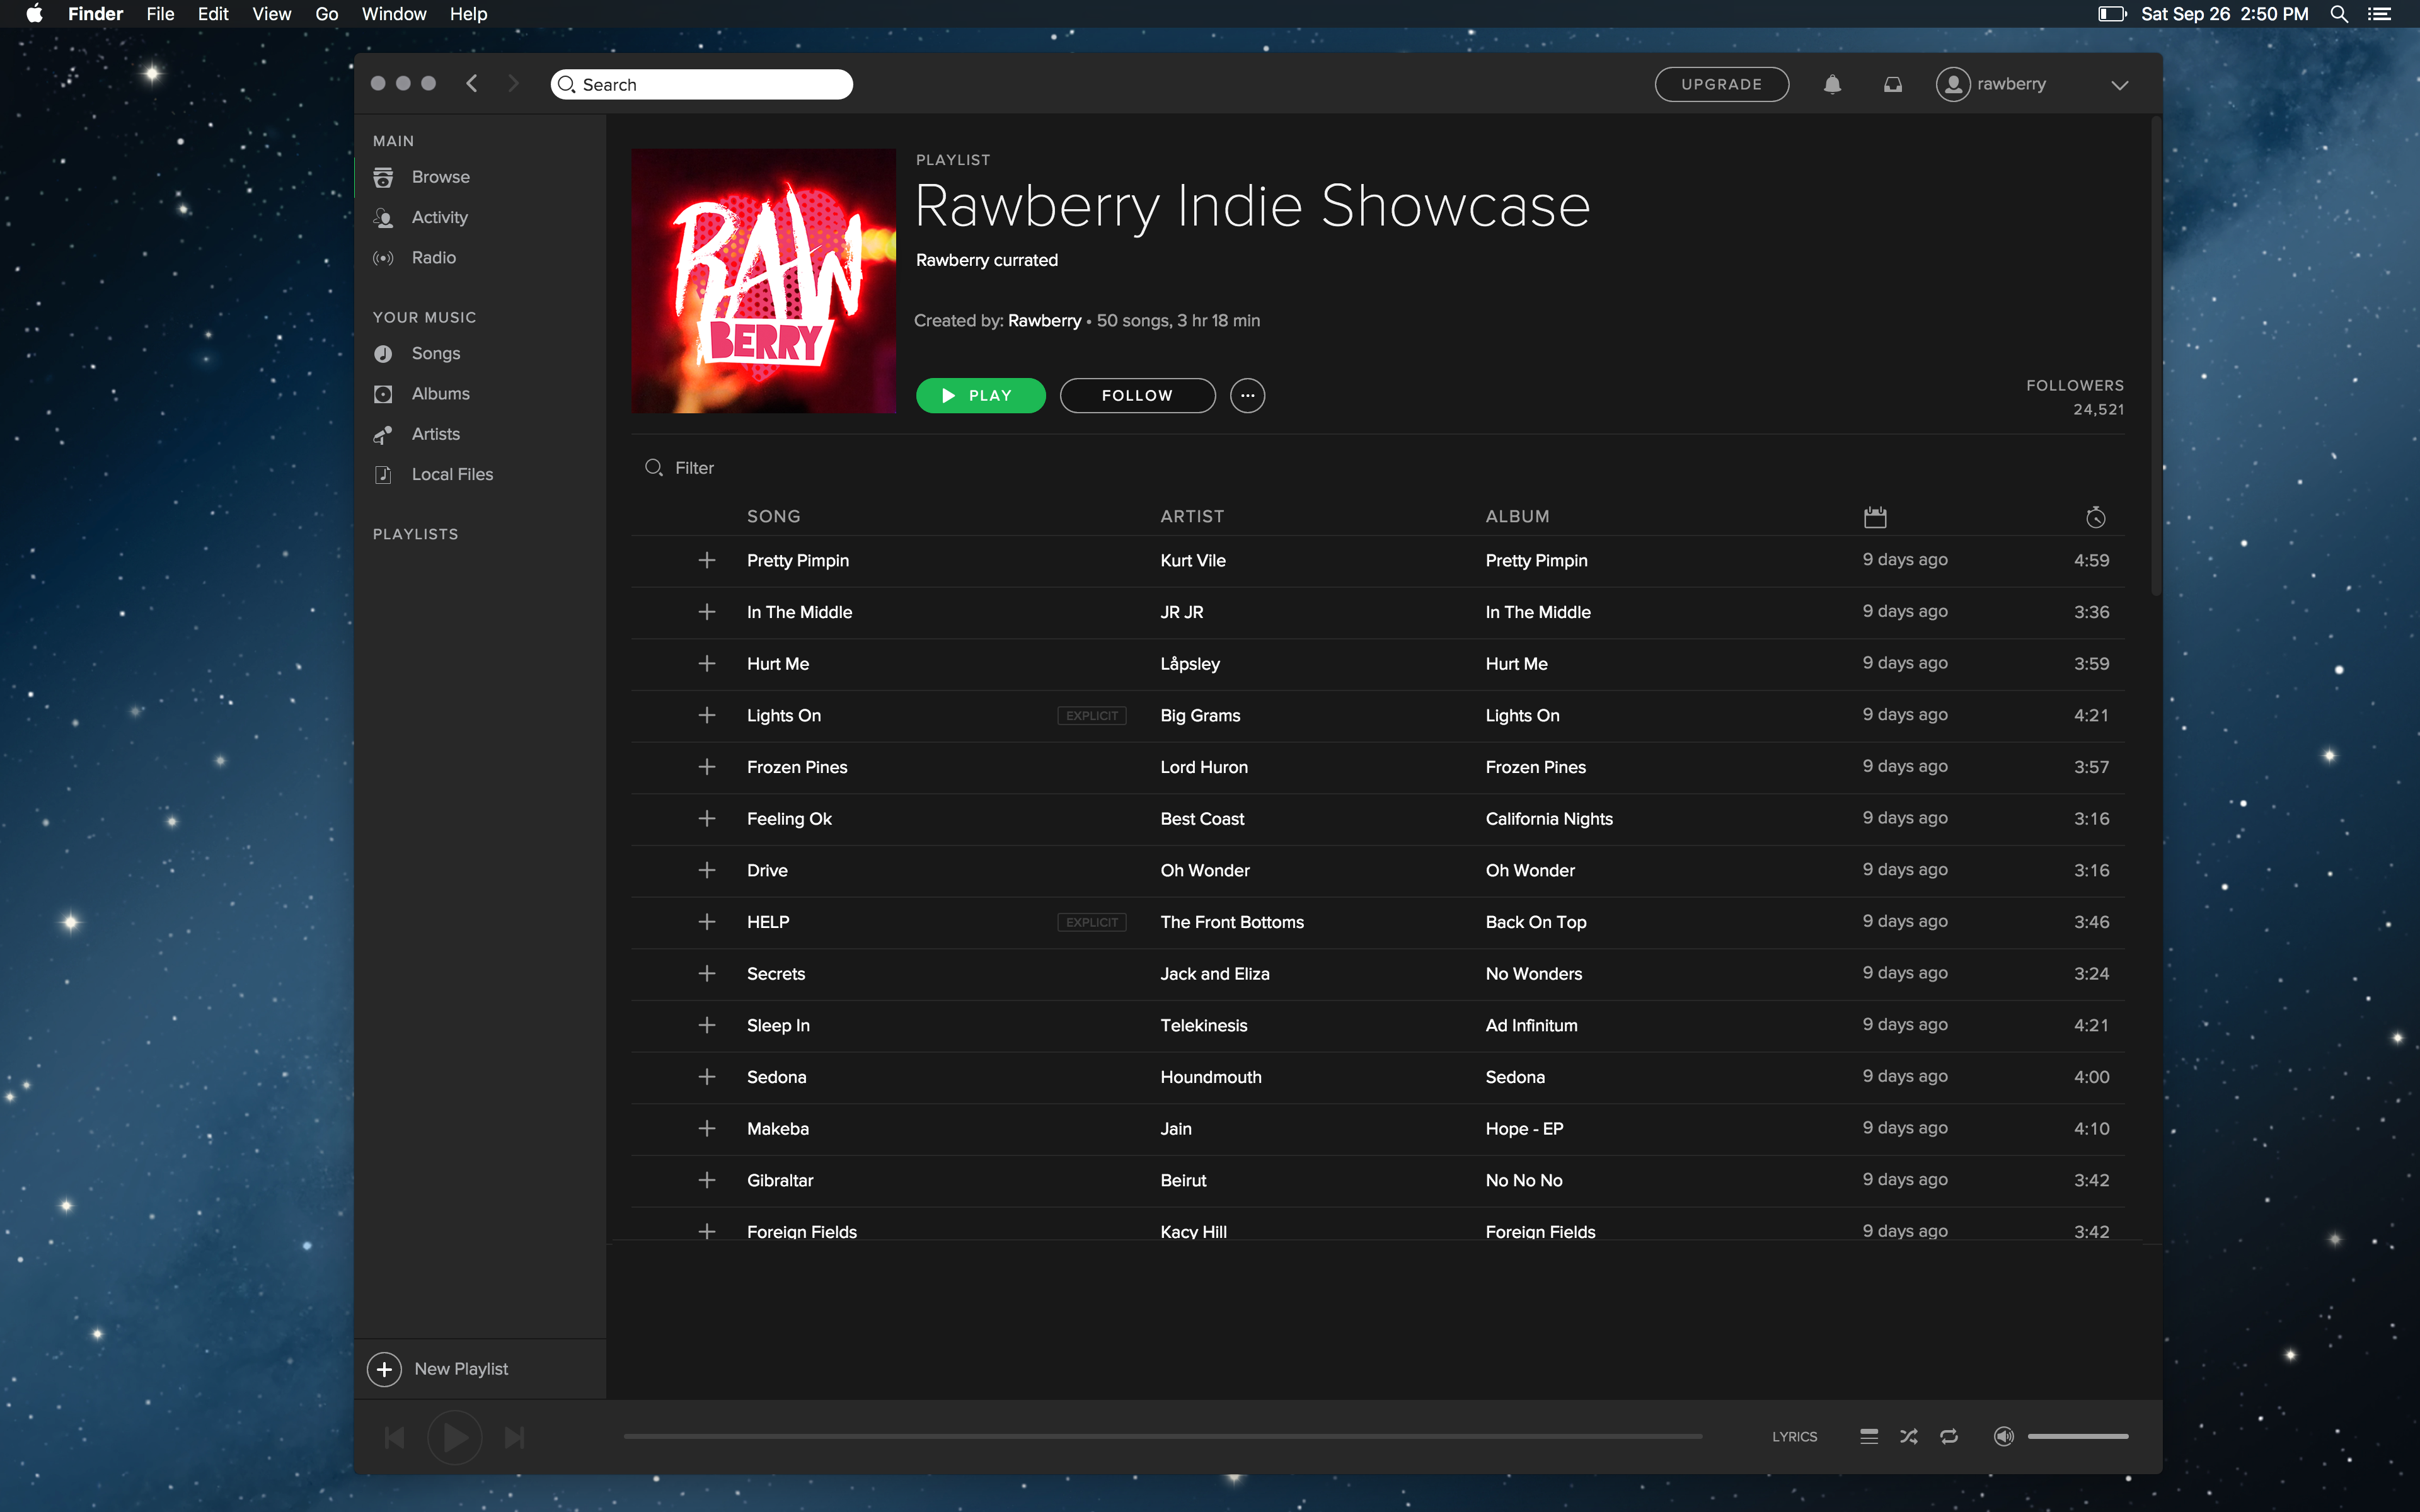
Task: Focus the Search input field
Action: tap(701, 84)
